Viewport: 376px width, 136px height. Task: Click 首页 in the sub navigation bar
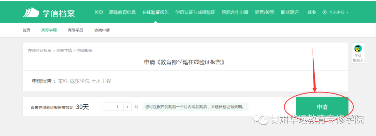click(x=26, y=30)
